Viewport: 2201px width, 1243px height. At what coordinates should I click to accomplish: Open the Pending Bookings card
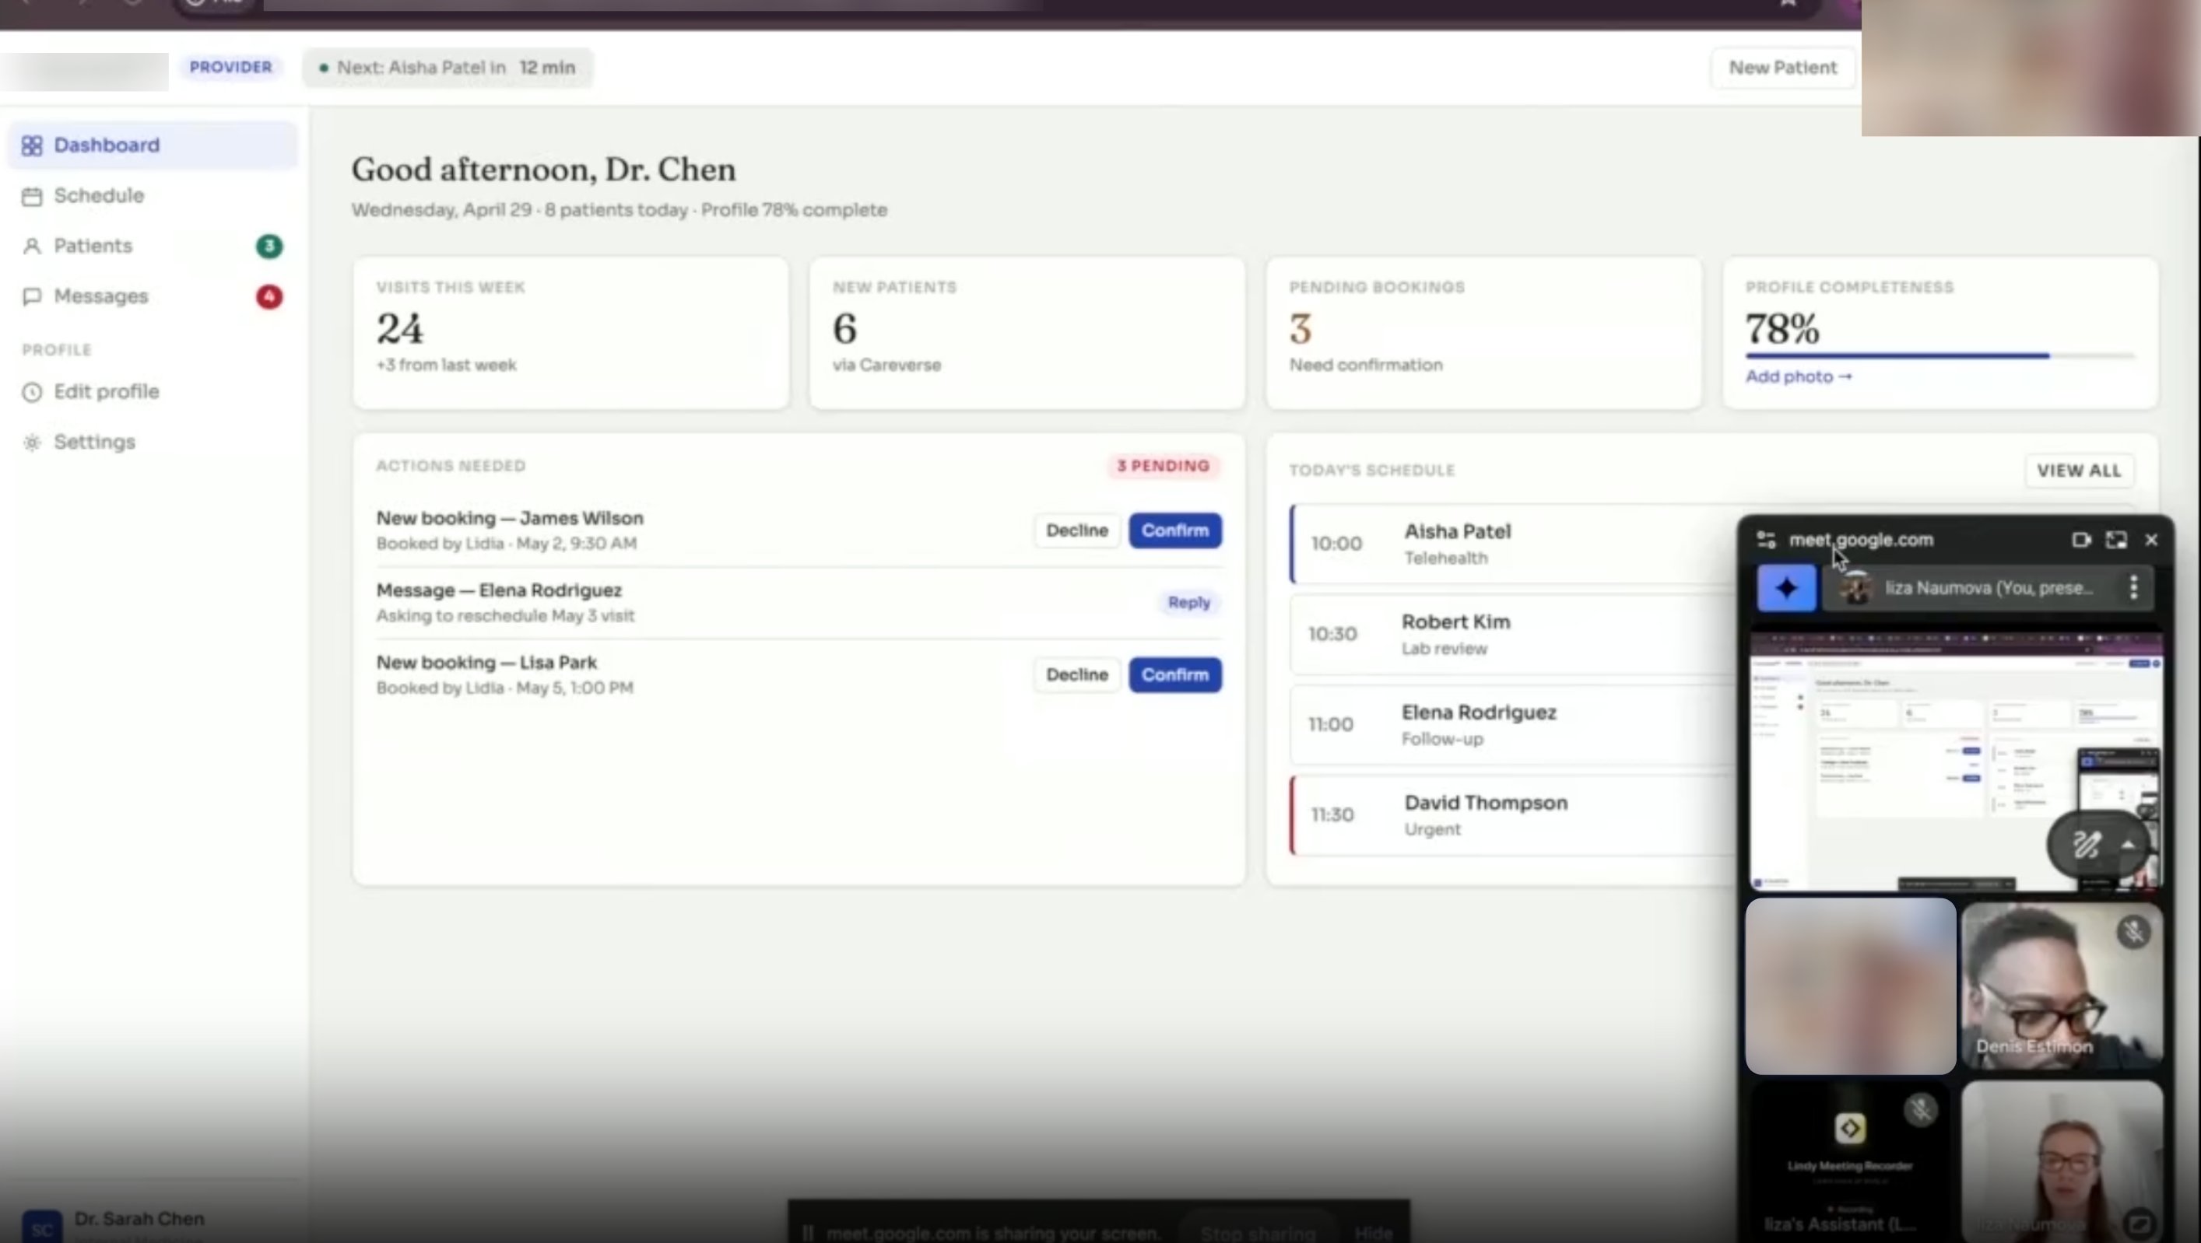coord(1483,333)
